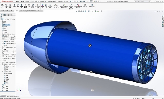164x99 pixels.
Task: Open the Appearances tab in task pane
Action: 163,24
